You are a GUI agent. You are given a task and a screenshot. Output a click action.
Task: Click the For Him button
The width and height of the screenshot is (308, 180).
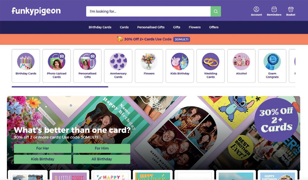(x=102, y=148)
